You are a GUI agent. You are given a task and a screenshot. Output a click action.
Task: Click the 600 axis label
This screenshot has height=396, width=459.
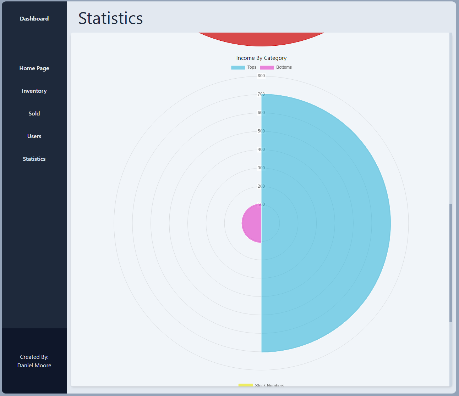point(261,113)
